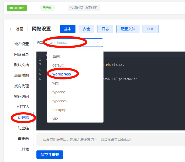185x162 pixels.
Task: Open 其他 in sidebar
Action: point(25,149)
